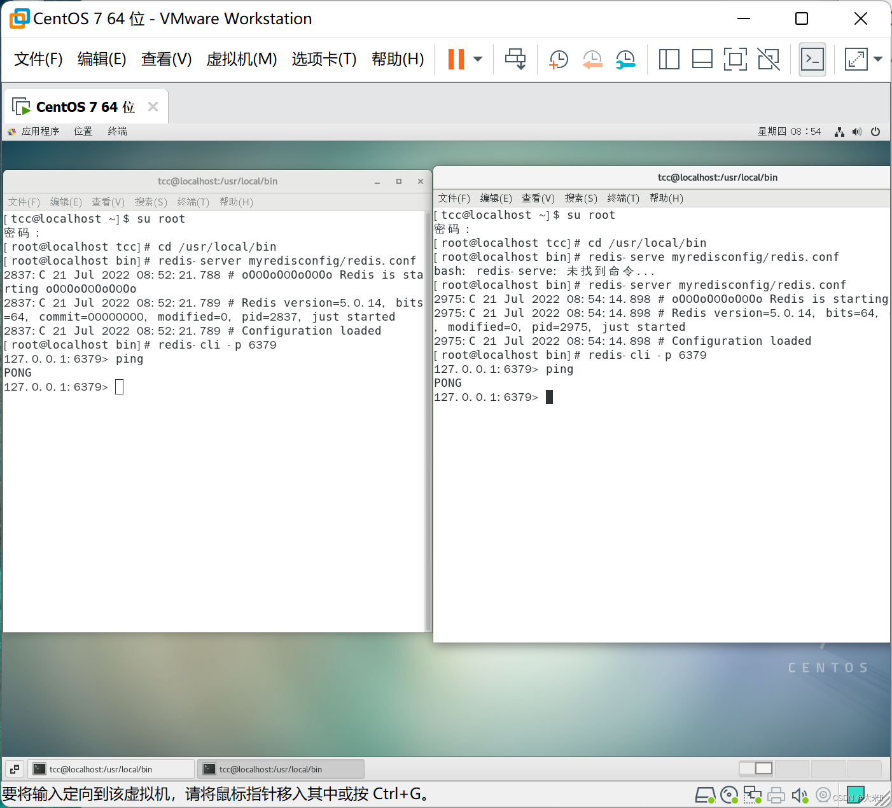Open 搜索(S) menu in right terminal
Viewport: 892px width, 808px height.
(x=581, y=199)
